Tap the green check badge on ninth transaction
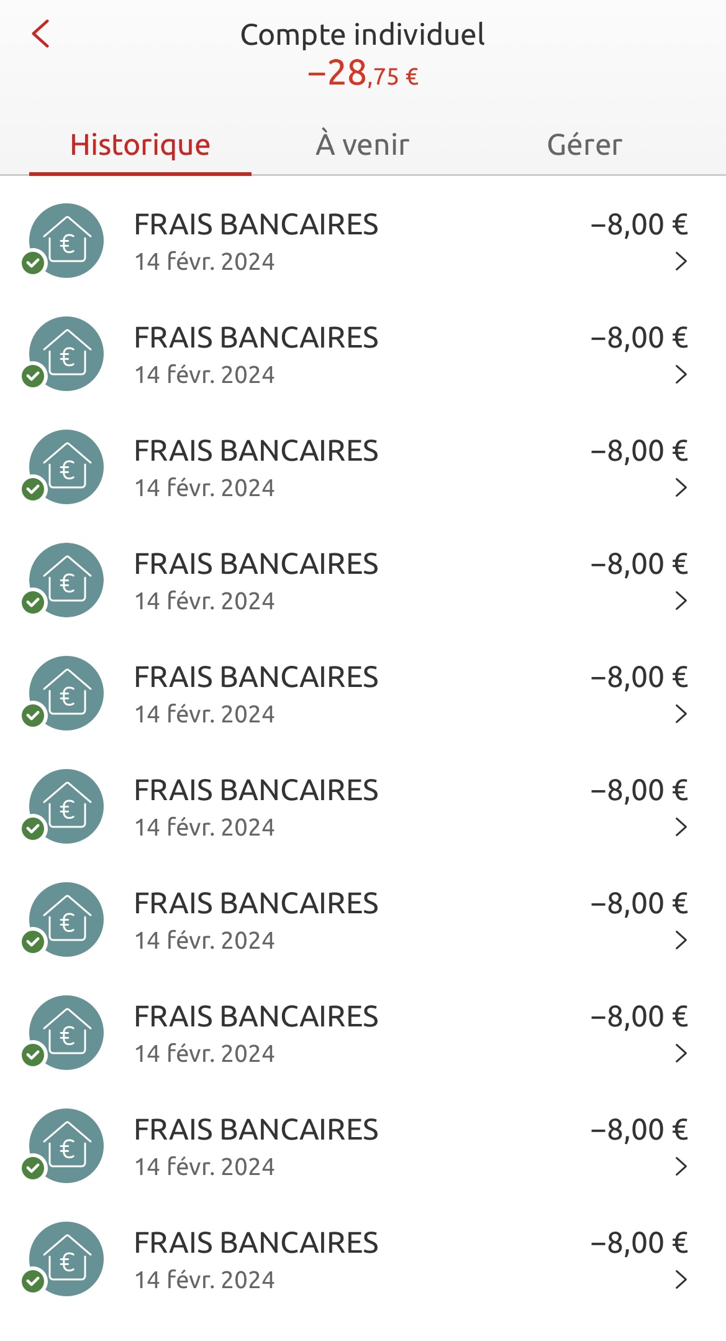This screenshot has height=1341, width=726. [33, 1168]
